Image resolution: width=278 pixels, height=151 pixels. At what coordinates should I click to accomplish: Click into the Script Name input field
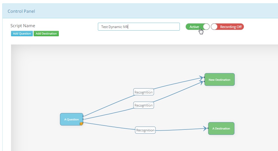pos(139,27)
